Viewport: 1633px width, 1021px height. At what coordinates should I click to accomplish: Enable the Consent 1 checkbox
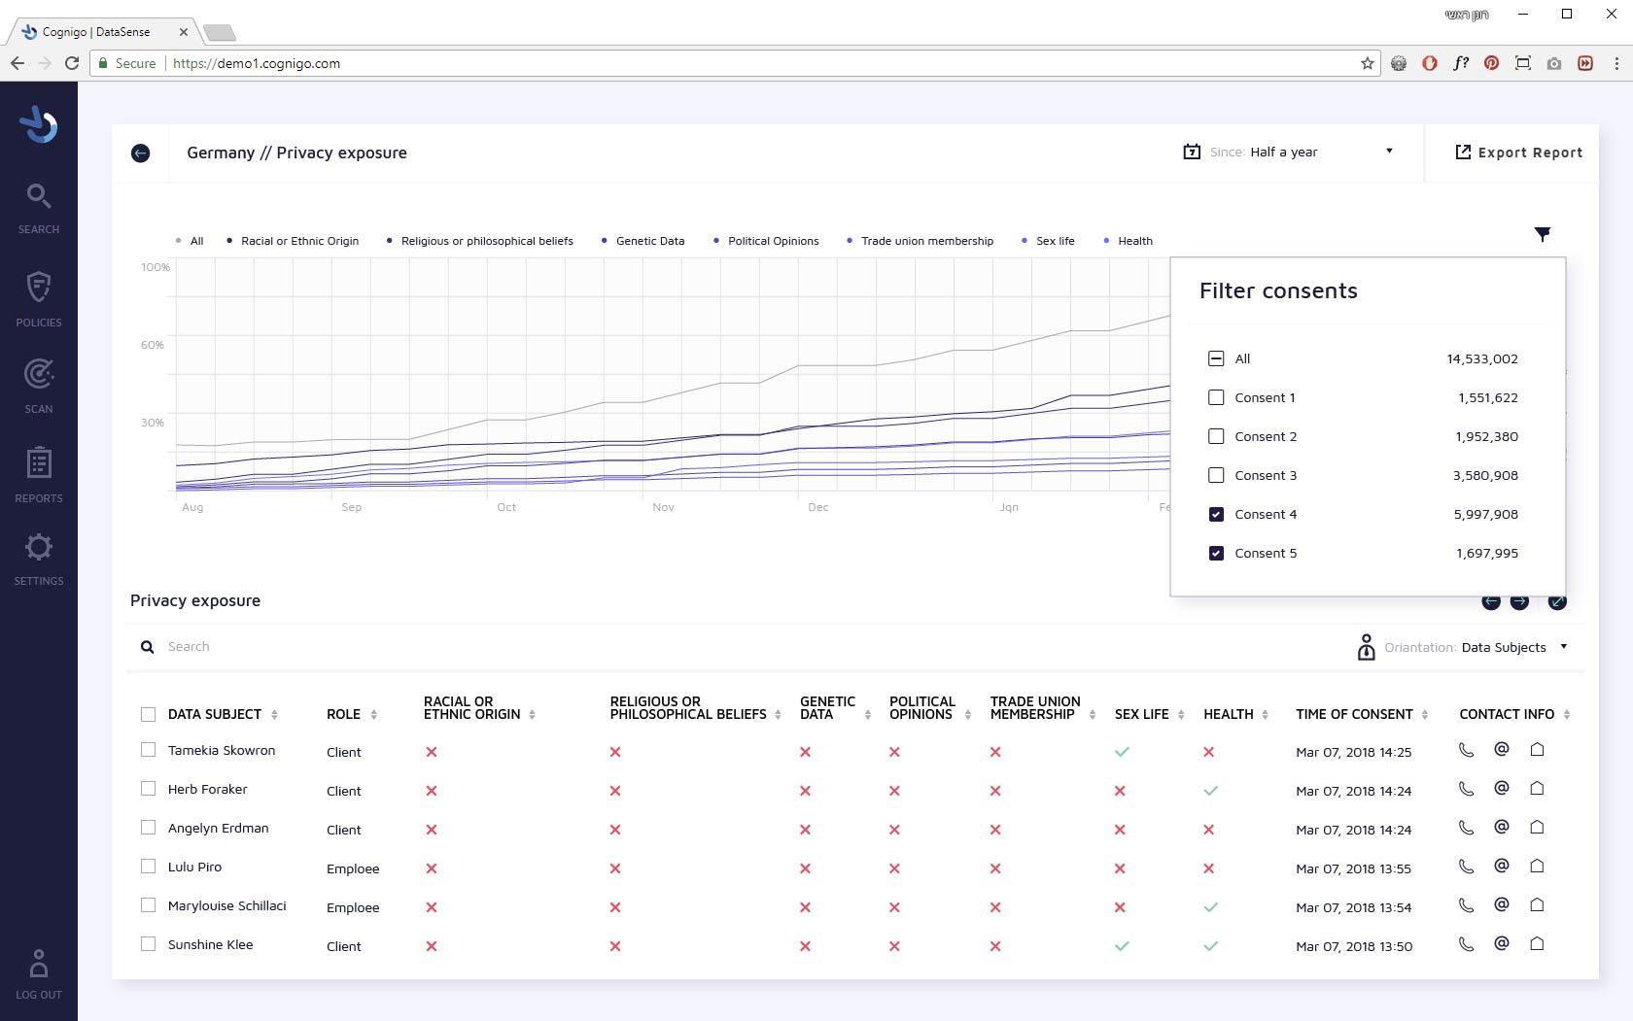[1216, 397]
